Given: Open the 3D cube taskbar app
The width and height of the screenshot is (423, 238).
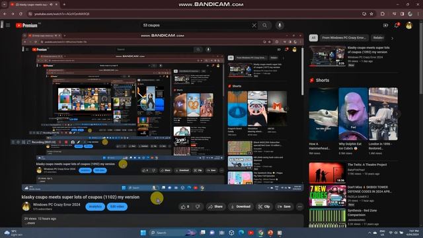Looking at the screenshot, I should tap(231, 233).
